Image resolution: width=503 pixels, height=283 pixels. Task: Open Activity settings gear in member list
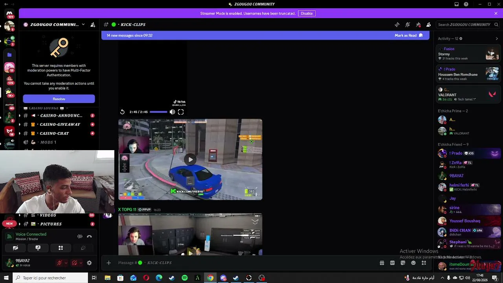[461, 39]
